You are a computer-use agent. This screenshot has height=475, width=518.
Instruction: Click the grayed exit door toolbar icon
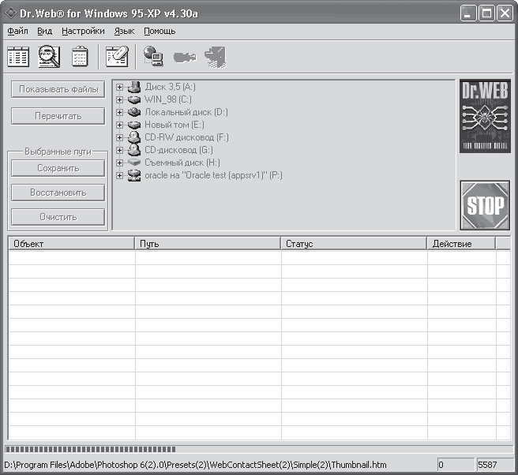(216, 57)
